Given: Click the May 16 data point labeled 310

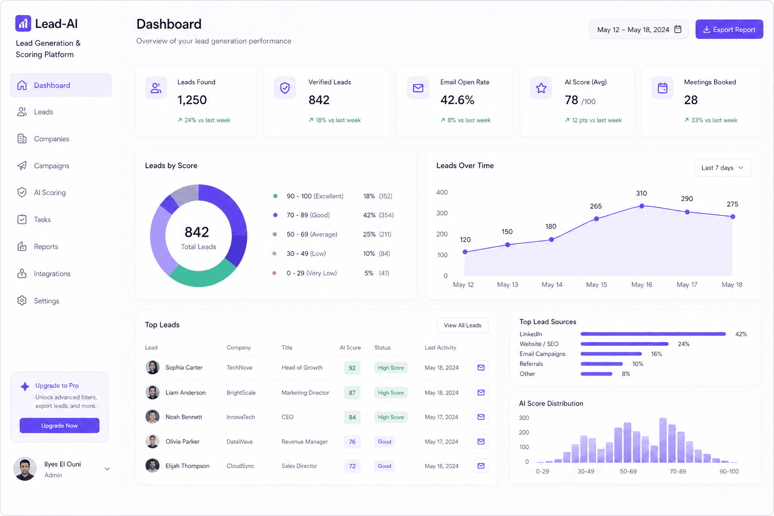Looking at the screenshot, I should coord(641,206).
